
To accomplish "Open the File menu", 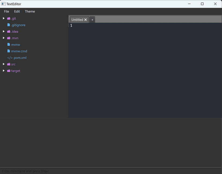I will coord(6,12).
